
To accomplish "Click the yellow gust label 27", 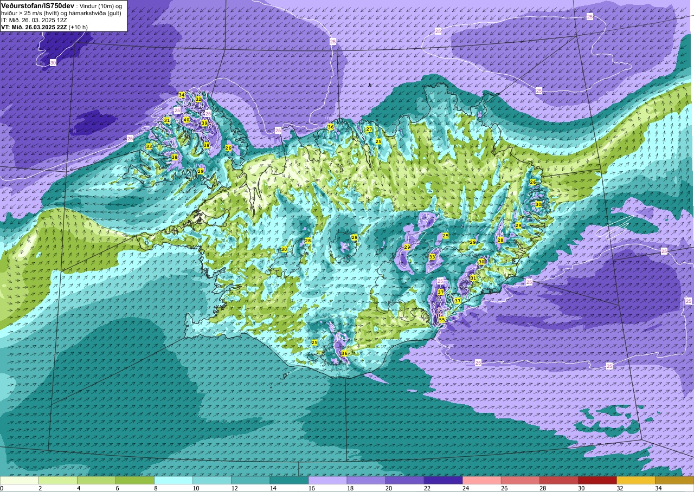I will tap(369, 129).
